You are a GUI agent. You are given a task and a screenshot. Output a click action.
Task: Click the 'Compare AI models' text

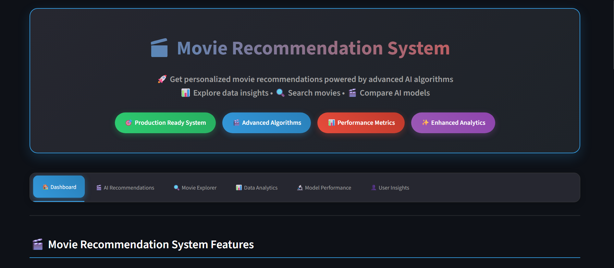[395, 93]
